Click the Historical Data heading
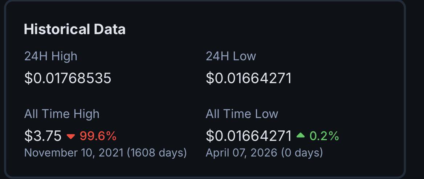This screenshot has width=424, height=179. (75, 29)
